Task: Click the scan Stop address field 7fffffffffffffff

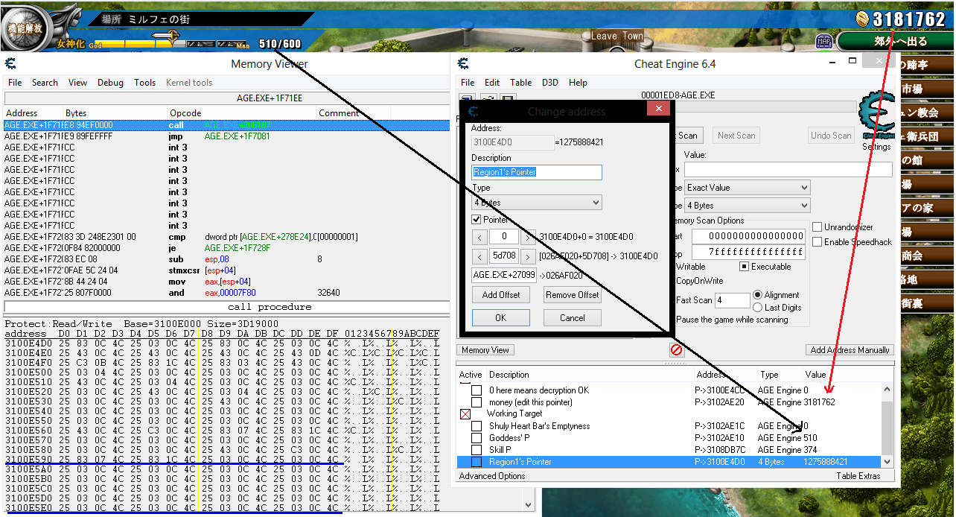Action: tap(748, 252)
